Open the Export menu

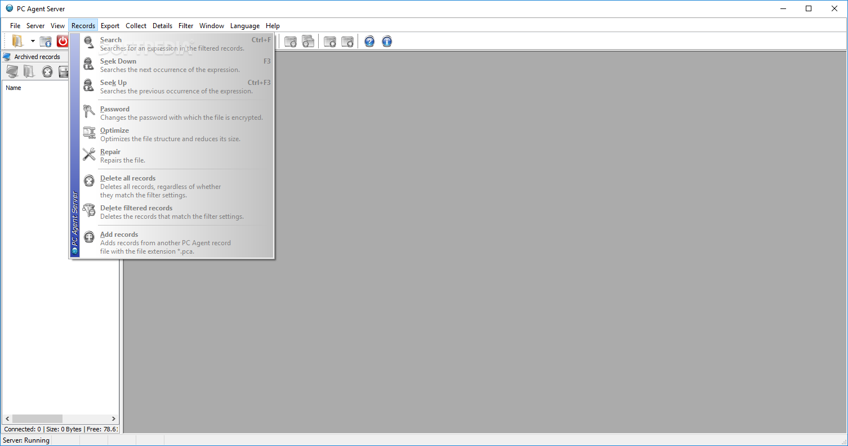pos(110,26)
